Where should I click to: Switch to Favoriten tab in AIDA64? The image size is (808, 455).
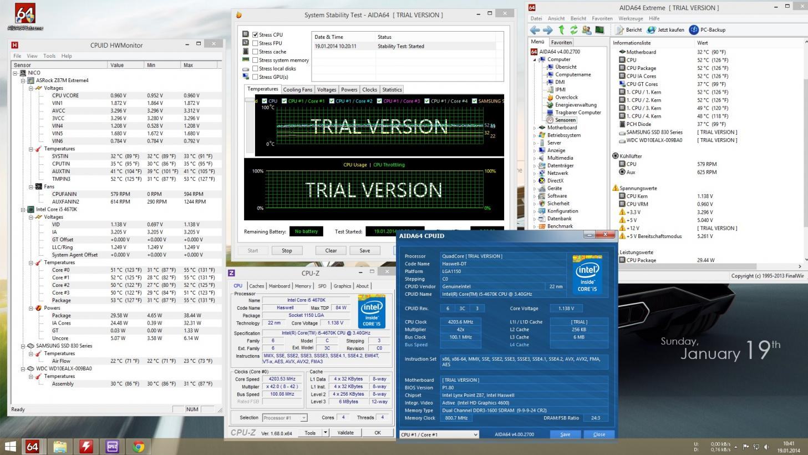click(x=561, y=42)
